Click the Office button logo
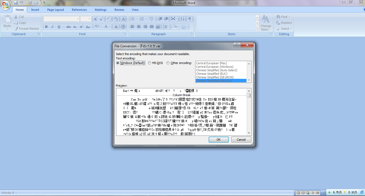365x196 pixels. tap(6, 5)
